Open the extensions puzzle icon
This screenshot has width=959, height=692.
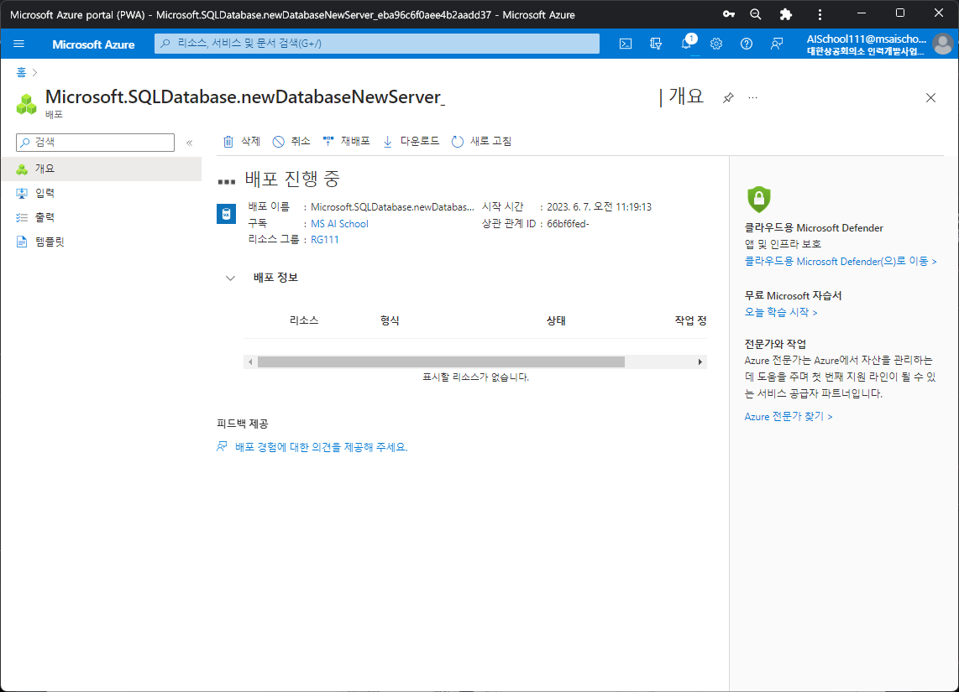[786, 14]
